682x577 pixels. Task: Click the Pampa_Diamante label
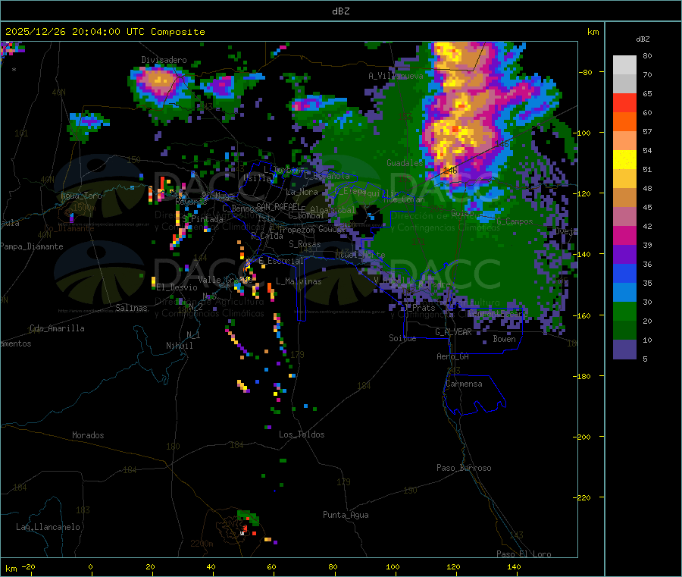[x=31, y=246]
